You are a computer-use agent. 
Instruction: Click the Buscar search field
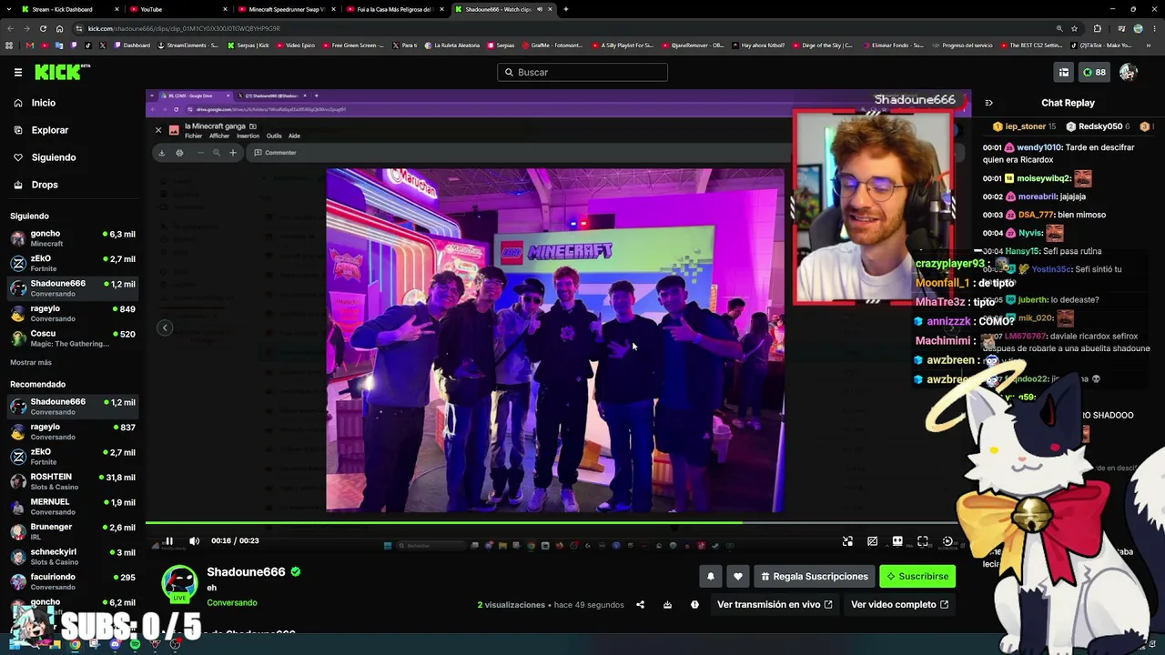coord(582,72)
